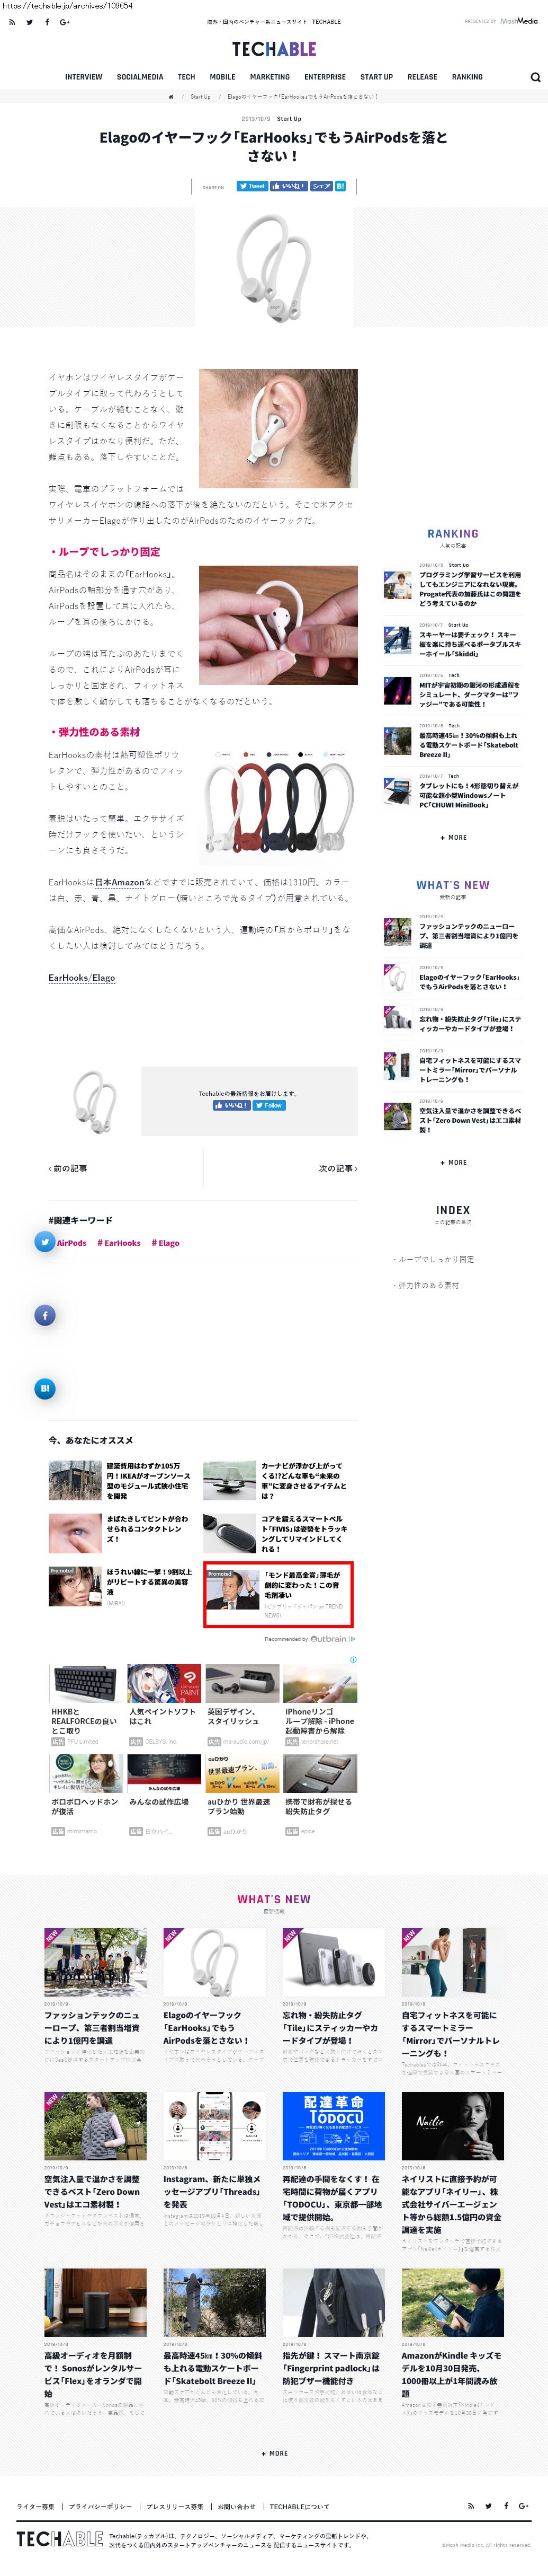Click the floating Hatena B! share icon
This screenshot has width=548, height=2576.
click(x=45, y=1388)
